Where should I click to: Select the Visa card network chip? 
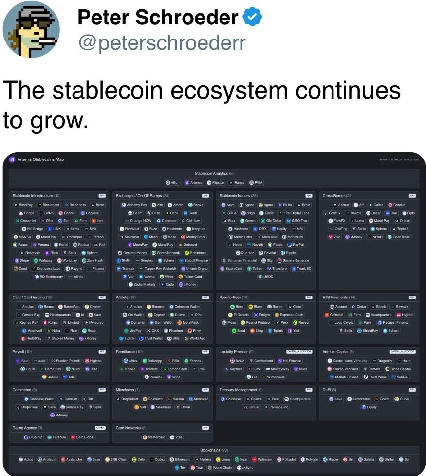pyautogui.click(x=176, y=437)
